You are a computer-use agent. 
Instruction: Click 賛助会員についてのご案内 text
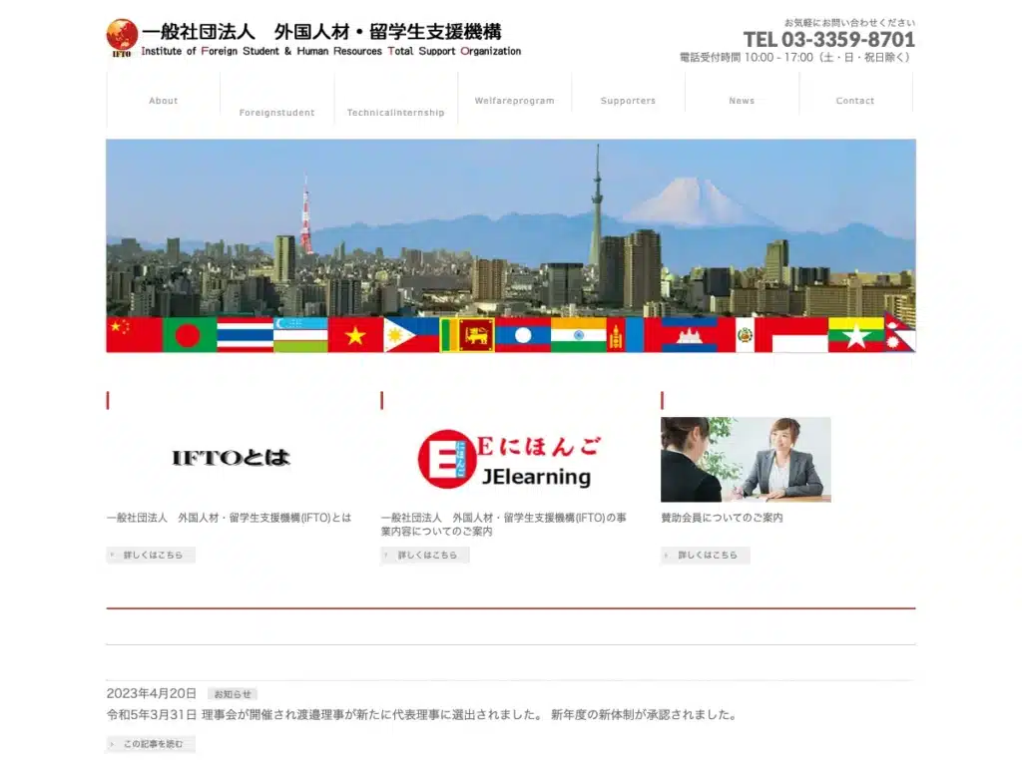pyautogui.click(x=722, y=518)
